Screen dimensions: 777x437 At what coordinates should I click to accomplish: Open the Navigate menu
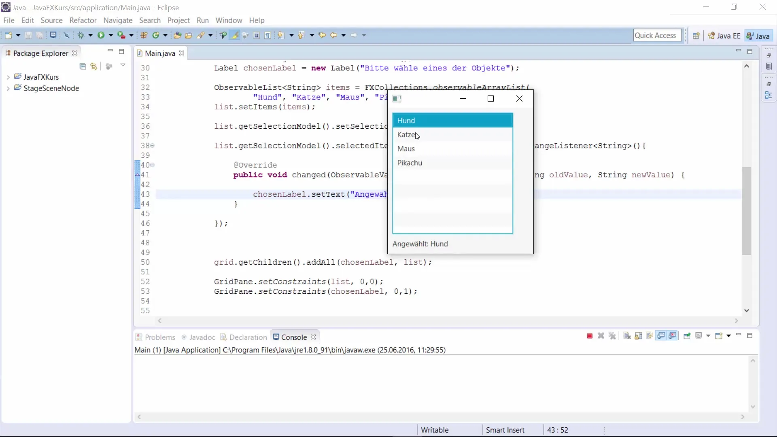coord(118,20)
